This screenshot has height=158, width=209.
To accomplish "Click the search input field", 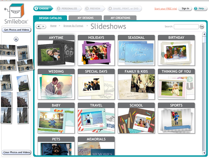I will (186, 26).
